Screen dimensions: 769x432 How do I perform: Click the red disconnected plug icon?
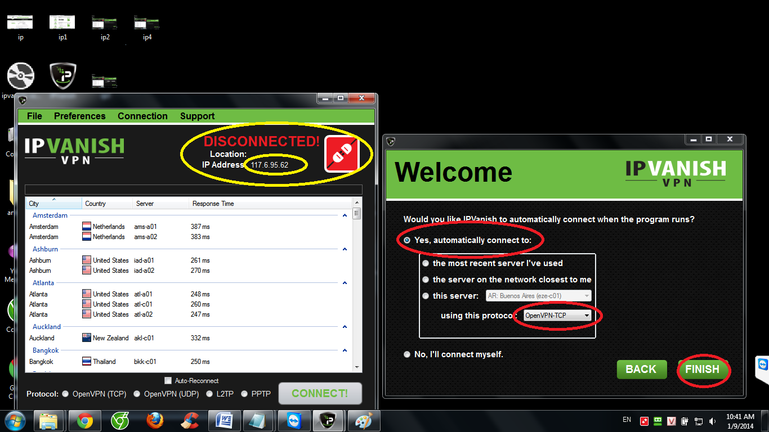click(x=342, y=154)
